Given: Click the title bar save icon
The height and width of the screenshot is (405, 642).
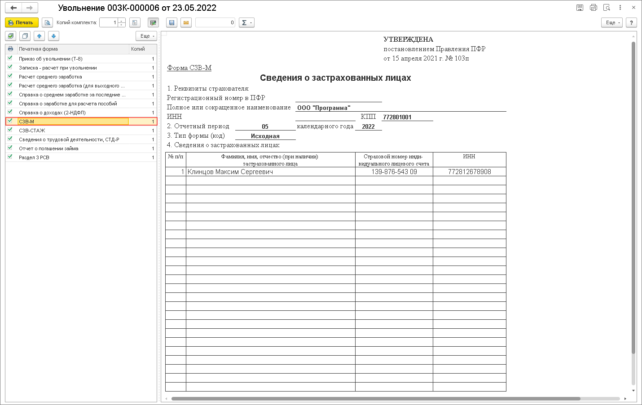Looking at the screenshot, I should 580,8.
